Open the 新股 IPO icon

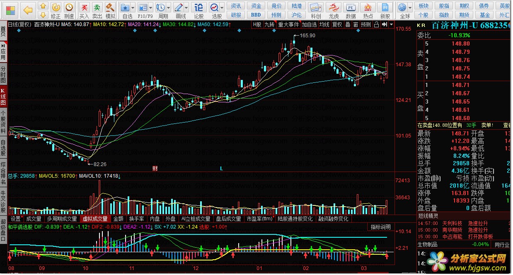click(x=385, y=7)
